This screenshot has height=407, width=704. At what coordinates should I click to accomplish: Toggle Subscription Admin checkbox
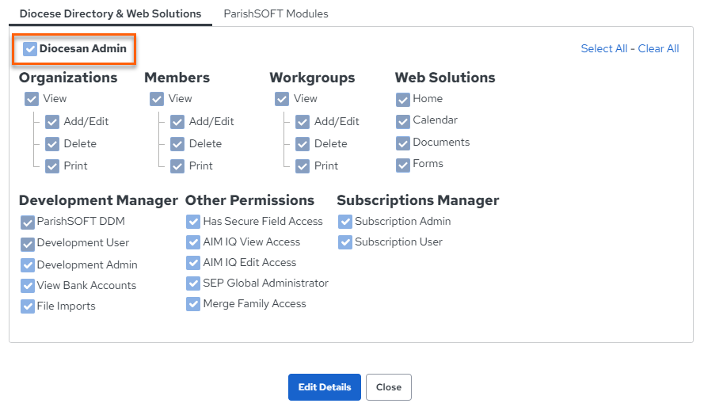344,221
